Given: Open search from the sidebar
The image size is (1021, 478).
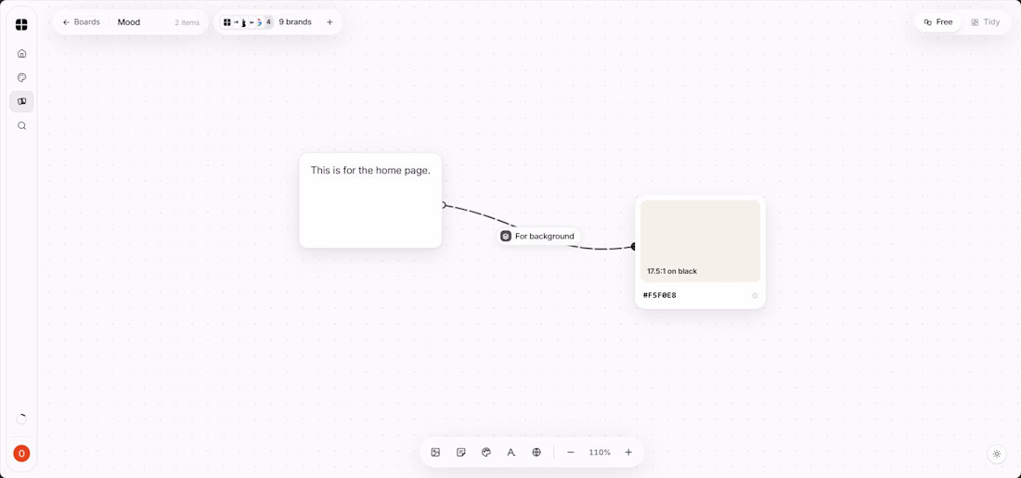Looking at the screenshot, I should (x=21, y=125).
